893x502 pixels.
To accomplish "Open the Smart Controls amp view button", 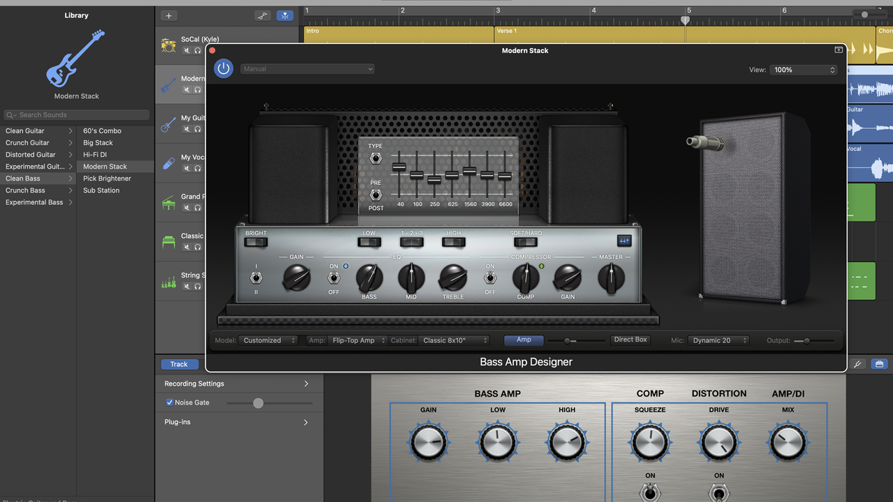I will [879, 364].
